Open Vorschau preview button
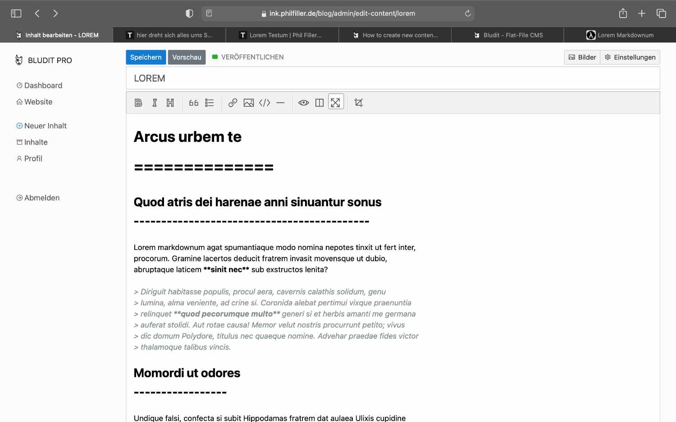Image resolution: width=676 pixels, height=422 pixels. click(187, 57)
